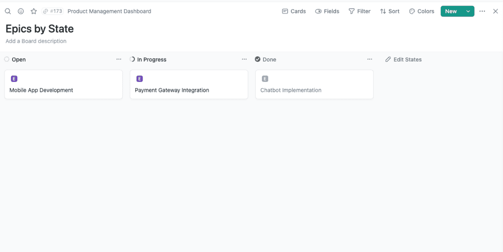Expand the New button dropdown arrow
Screen dimensions: 503x252
pyautogui.click(x=468, y=11)
